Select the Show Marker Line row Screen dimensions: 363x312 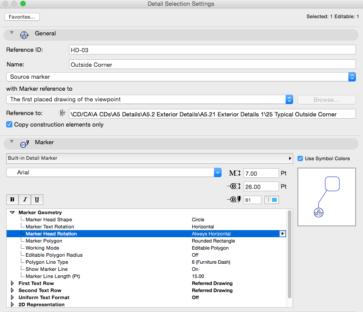click(146, 269)
